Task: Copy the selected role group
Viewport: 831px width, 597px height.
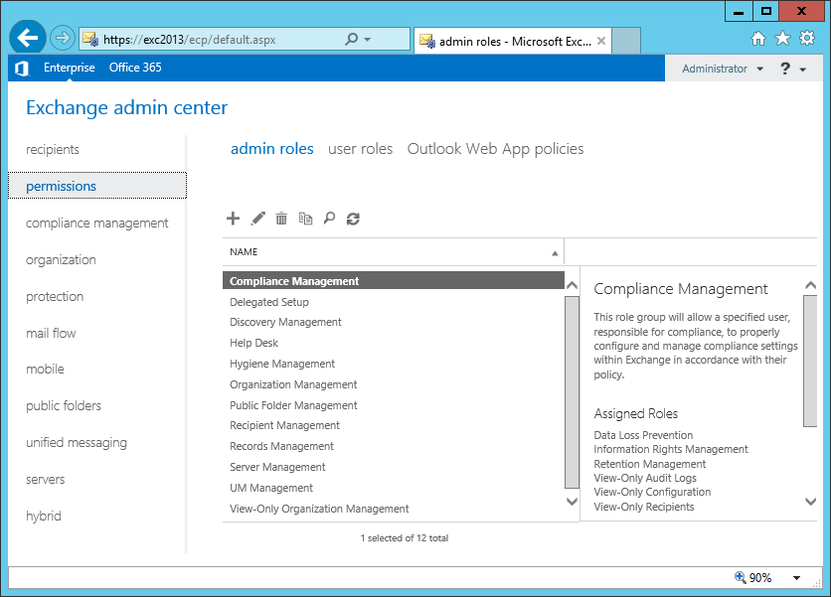Action: (x=305, y=219)
